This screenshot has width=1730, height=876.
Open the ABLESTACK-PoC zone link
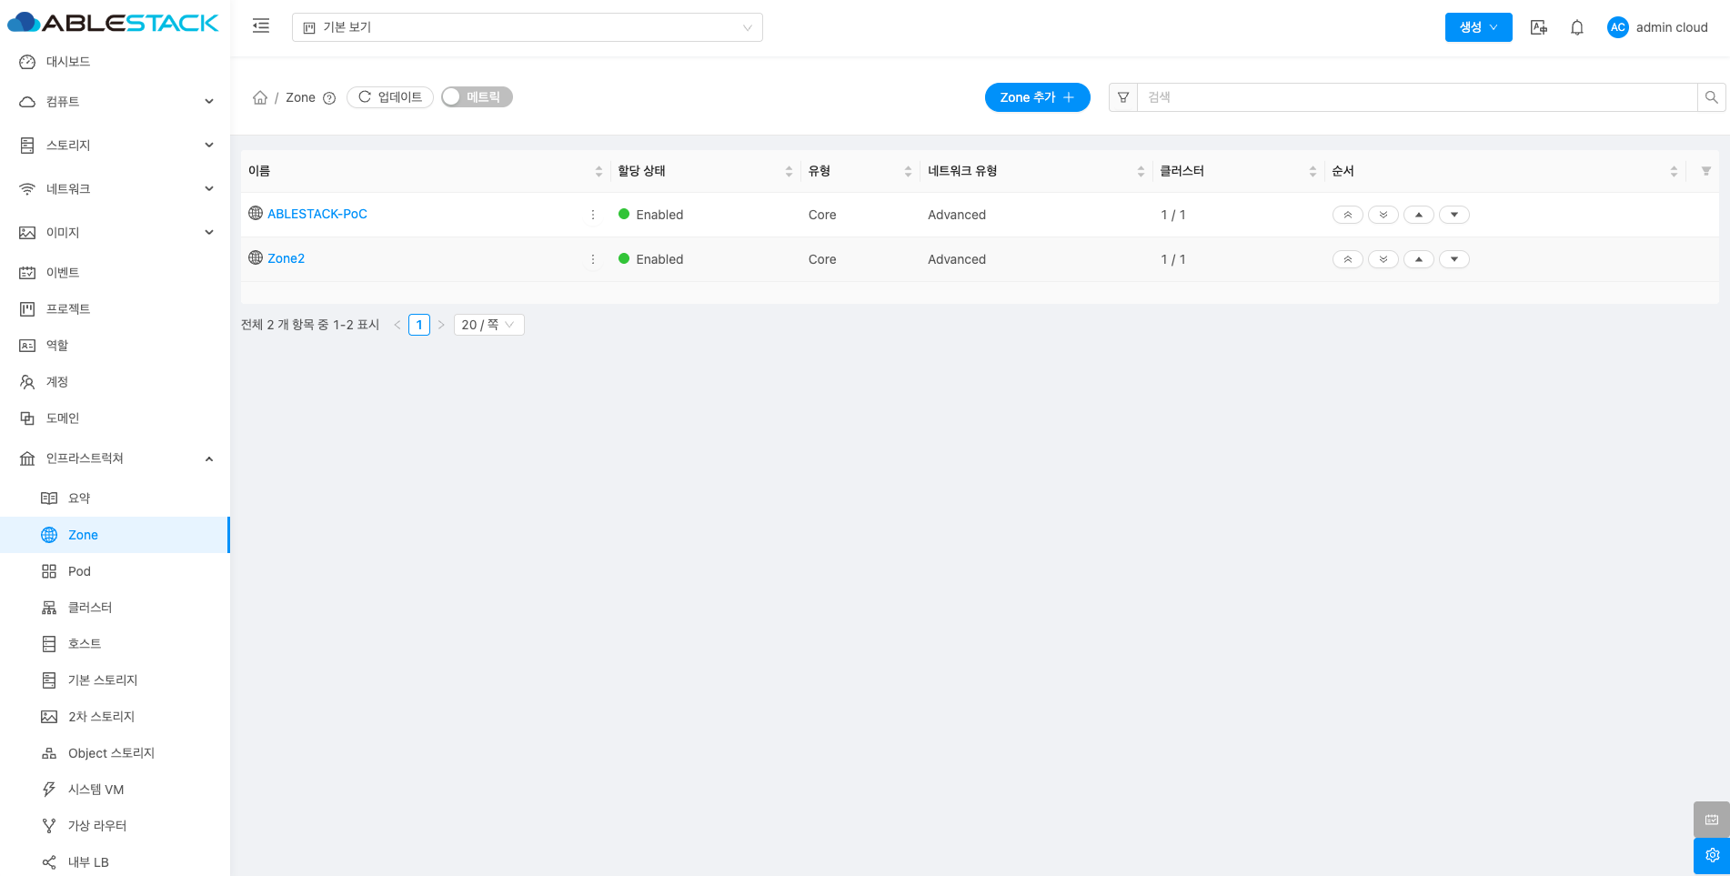pyautogui.click(x=317, y=214)
